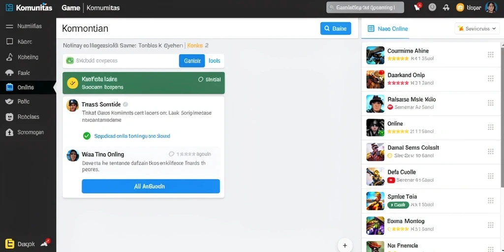This screenshot has width=504, height=252.
Task: Switch to the Naeo Online tab
Action: (388, 29)
